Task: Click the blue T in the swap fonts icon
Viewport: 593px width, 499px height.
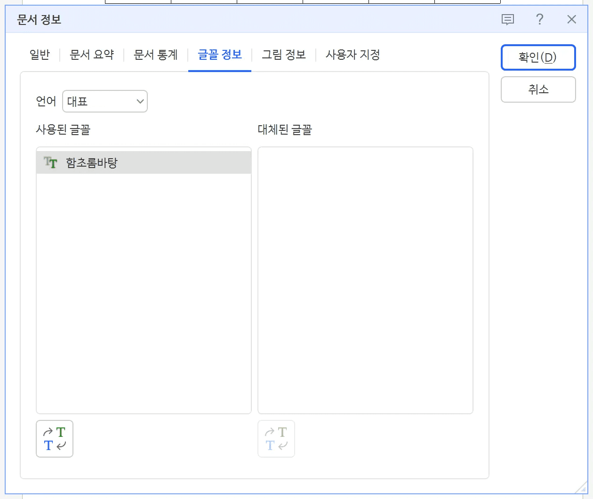Action: pos(48,445)
